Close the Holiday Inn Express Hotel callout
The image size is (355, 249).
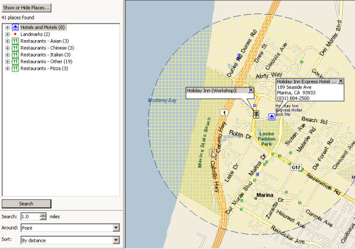tap(341, 81)
